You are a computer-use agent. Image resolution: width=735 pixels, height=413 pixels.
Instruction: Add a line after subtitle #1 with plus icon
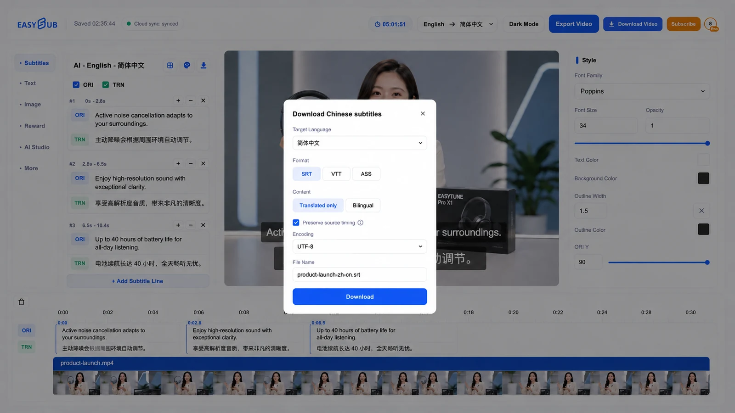click(x=178, y=100)
